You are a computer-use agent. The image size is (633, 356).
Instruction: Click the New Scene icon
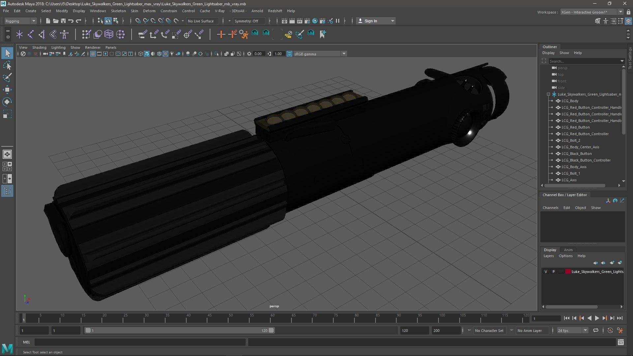pyautogui.click(x=48, y=21)
